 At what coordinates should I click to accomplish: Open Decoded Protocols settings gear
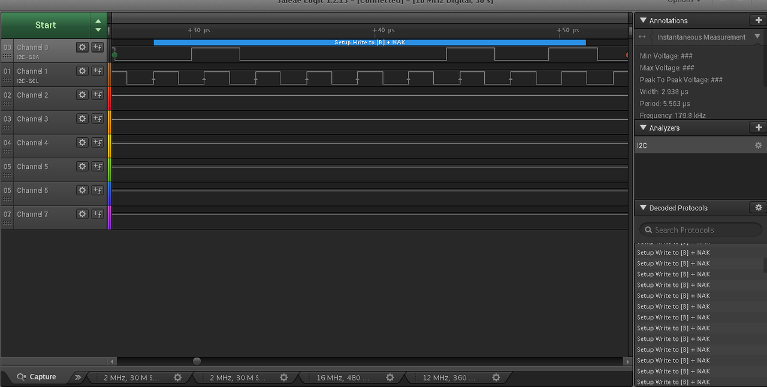coord(758,207)
